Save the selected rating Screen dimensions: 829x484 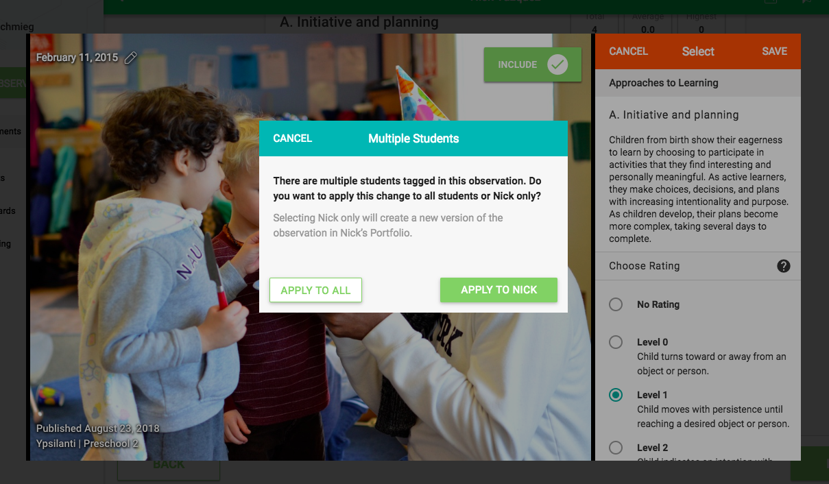(774, 51)
